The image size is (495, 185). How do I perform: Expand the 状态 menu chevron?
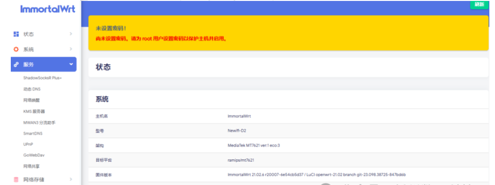pos(71,34)
